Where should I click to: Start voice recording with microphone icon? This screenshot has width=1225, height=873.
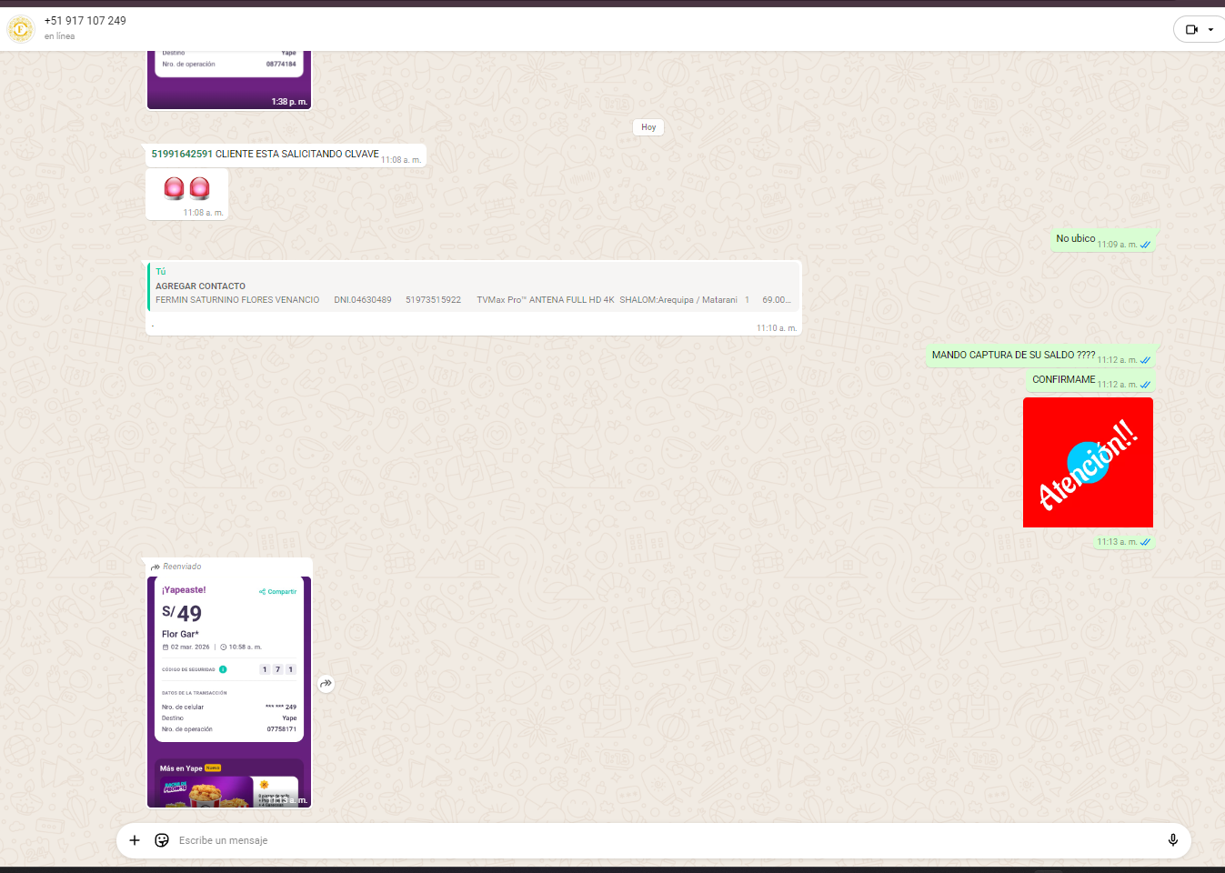click(x=1172, y=840)
